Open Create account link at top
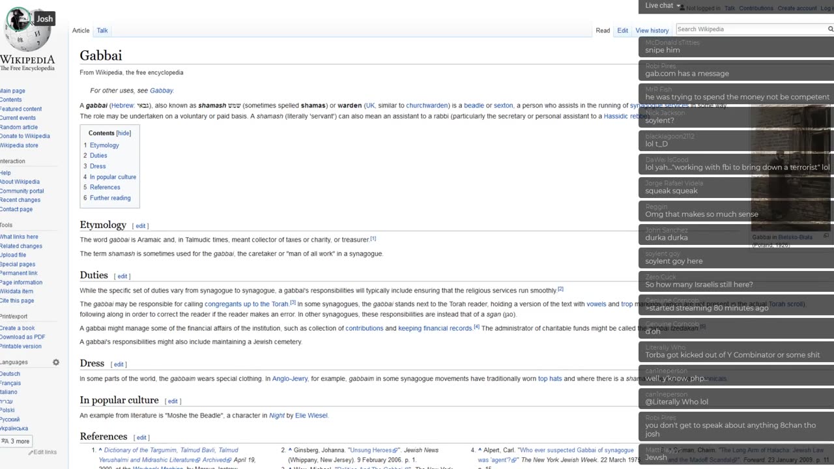 pos(797,8)
